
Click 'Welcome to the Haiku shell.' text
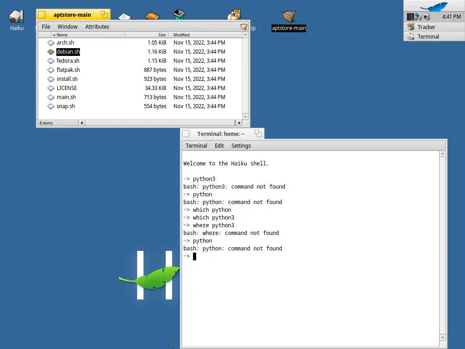[x=226, y=164]
